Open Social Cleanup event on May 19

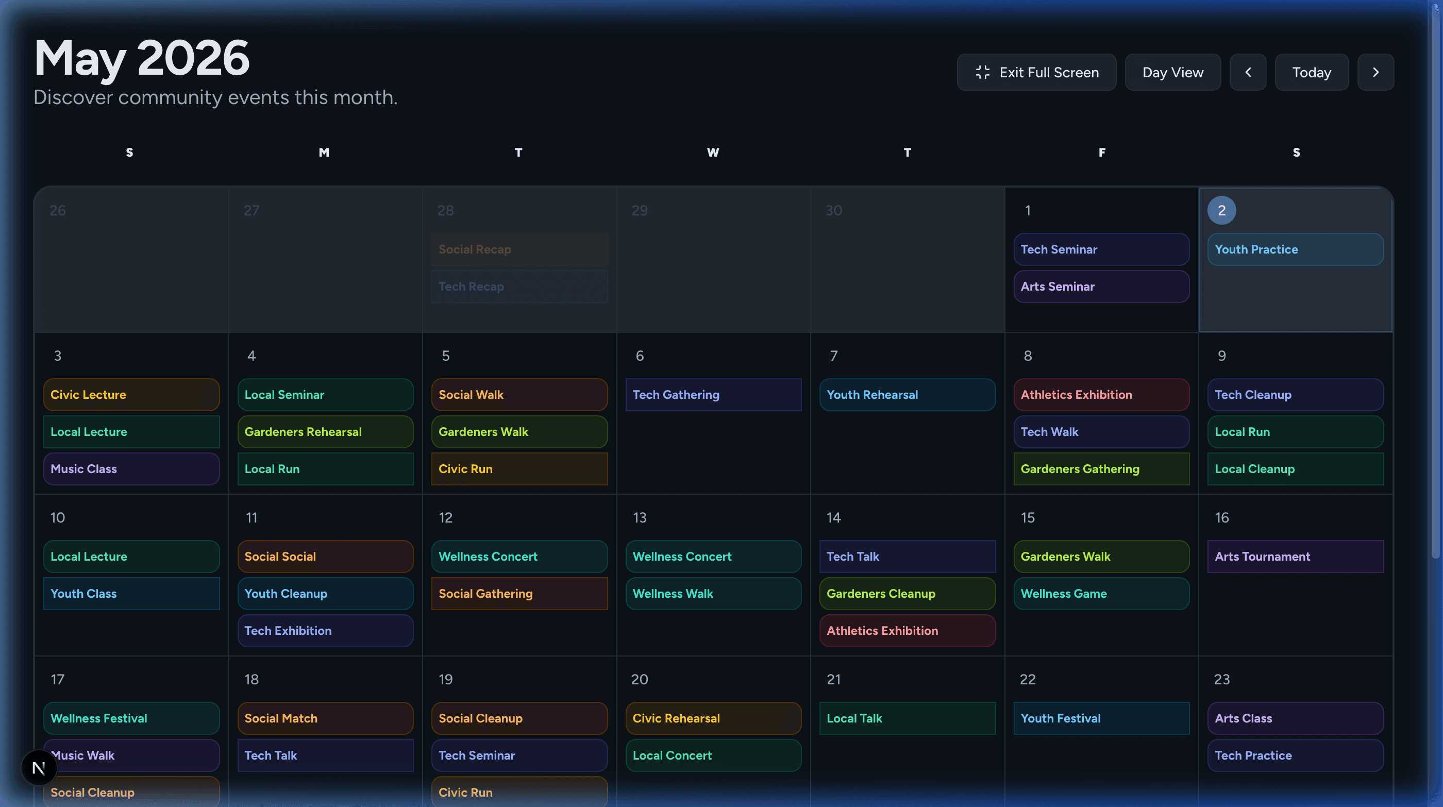[519, 718]
